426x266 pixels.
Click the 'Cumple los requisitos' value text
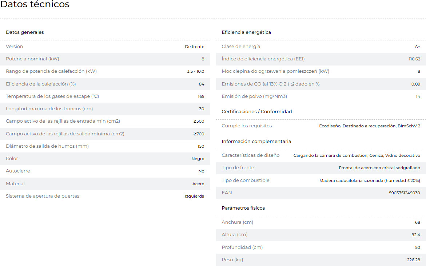tap(370, 126)
